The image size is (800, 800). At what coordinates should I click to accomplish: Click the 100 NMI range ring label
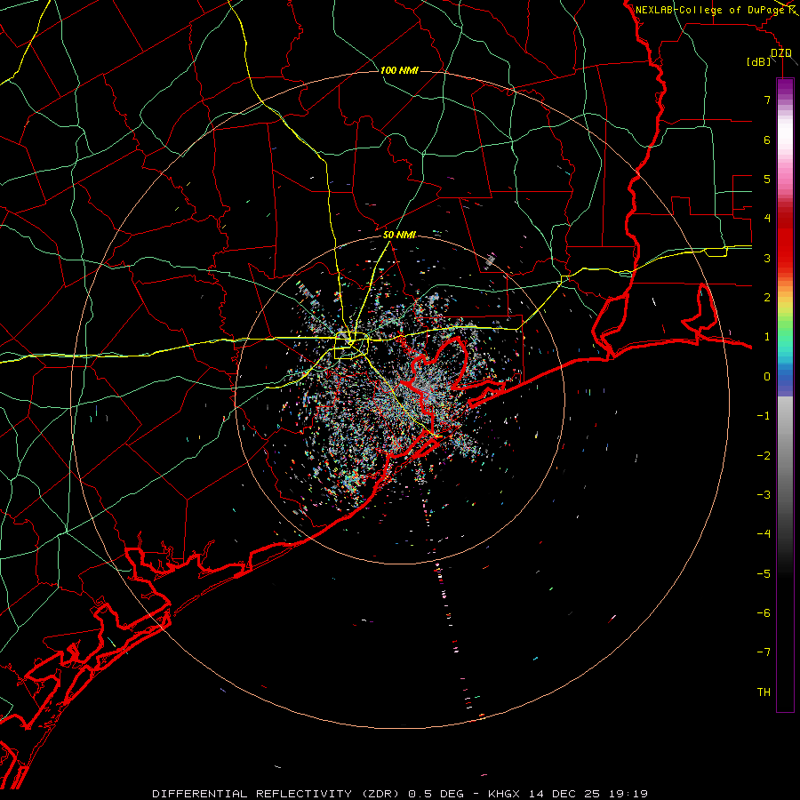pos(399,70)
